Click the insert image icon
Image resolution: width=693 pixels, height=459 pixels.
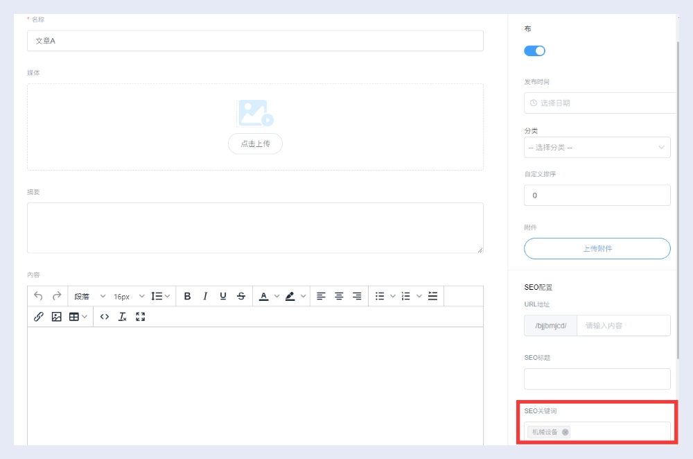click(x=57, y=317)
